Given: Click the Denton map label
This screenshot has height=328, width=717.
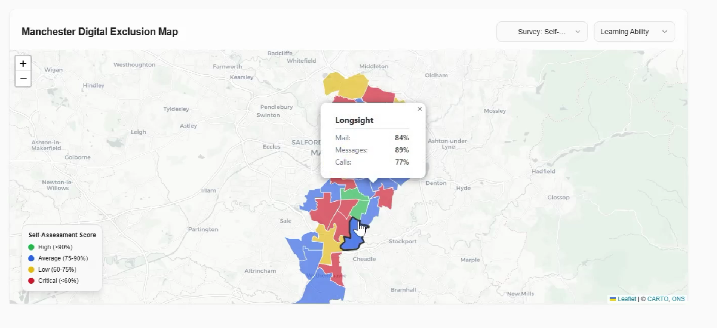Looking at the screenshot, I should click(x=436, y=183).
